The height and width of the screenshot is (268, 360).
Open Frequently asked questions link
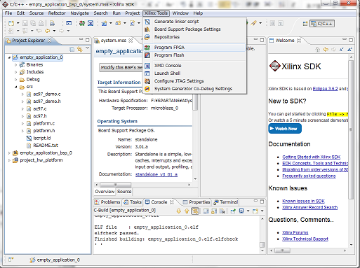309,176
